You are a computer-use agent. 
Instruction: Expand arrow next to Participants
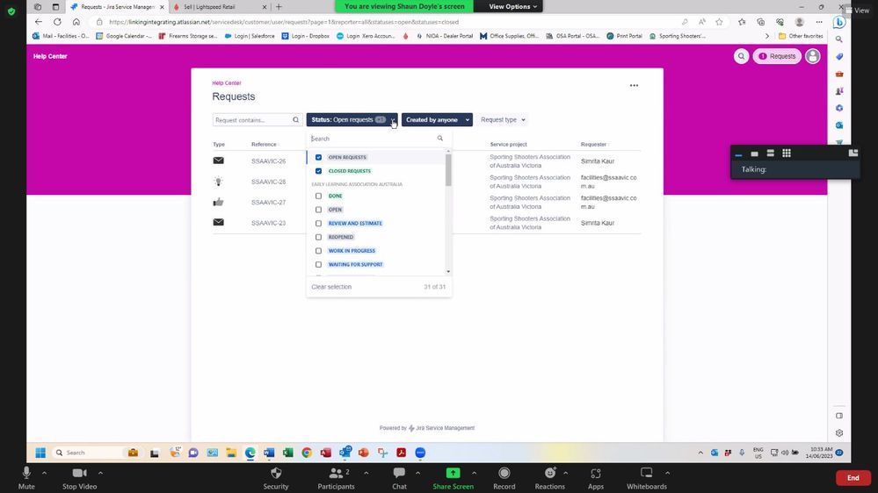coord(366,473)
